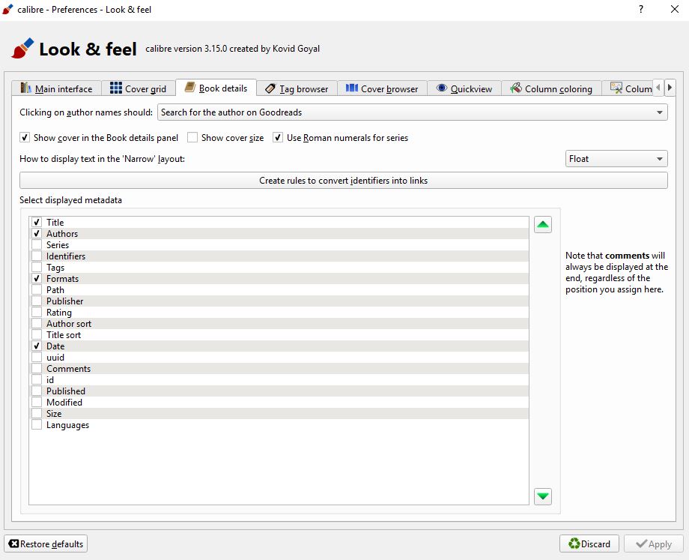Click the Look & feel paintbrush icon

tap(22, 49)
